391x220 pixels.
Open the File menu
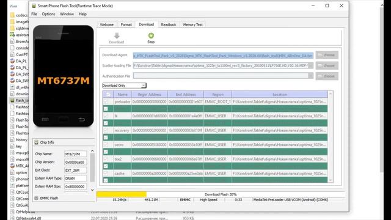coord(34,14)
